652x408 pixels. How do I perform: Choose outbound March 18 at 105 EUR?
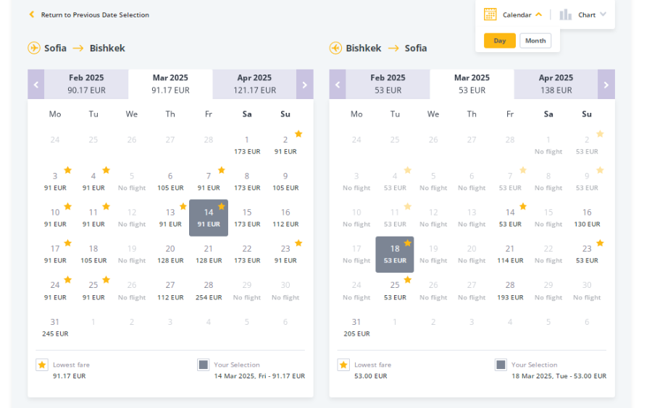[x=93, y=254]
